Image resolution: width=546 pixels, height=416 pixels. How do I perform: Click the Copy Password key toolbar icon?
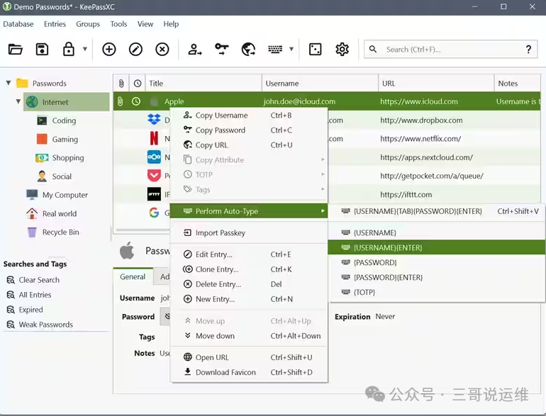pyautogui.click(x=222, y=49)
